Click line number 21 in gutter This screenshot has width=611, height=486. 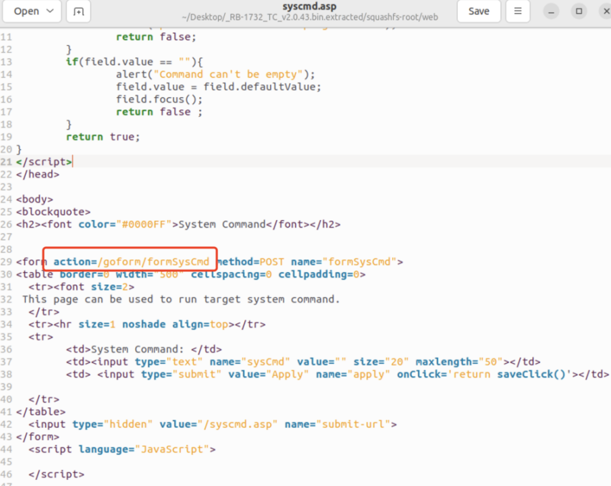6,162
